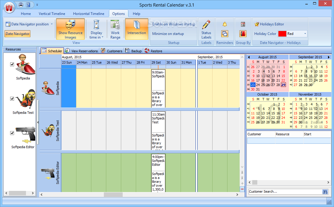Switch to Horizontal Timeline tab
Viewport: 334px width, 207px height.
pyautogui.click(x=89, y=14)
